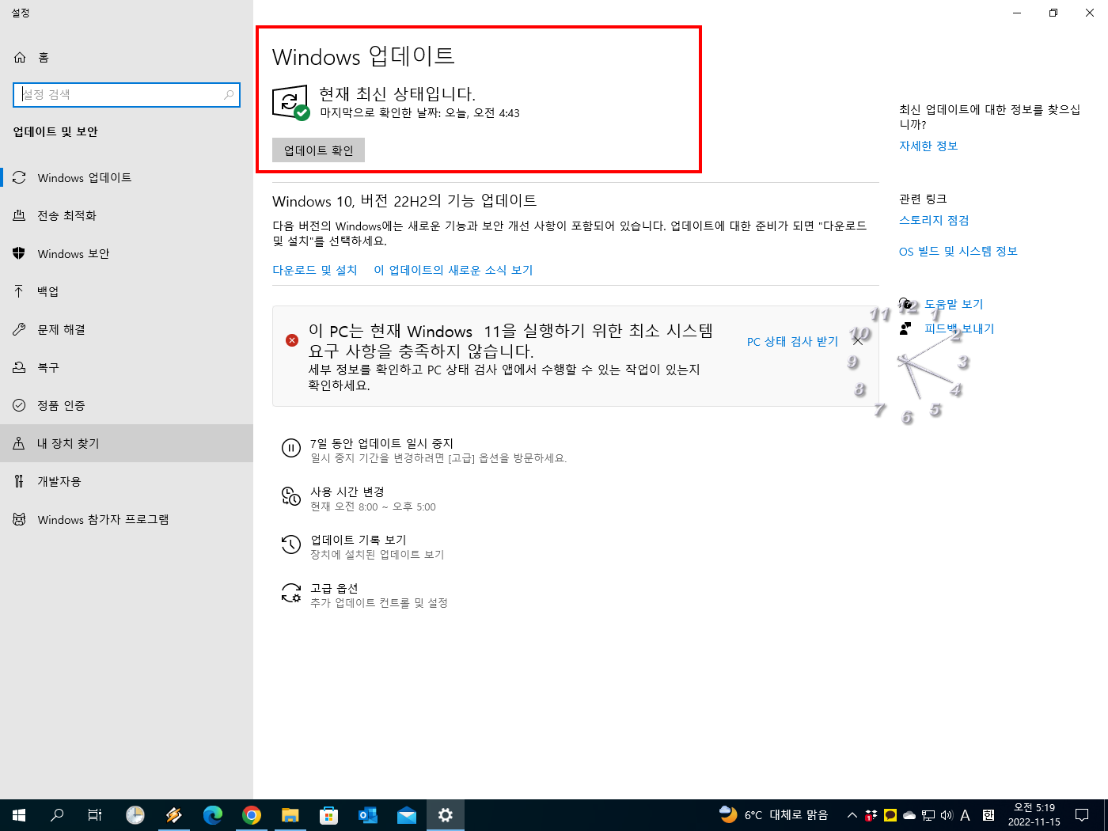
Task: Open 문제 해결 page
Action: (127, 329)
